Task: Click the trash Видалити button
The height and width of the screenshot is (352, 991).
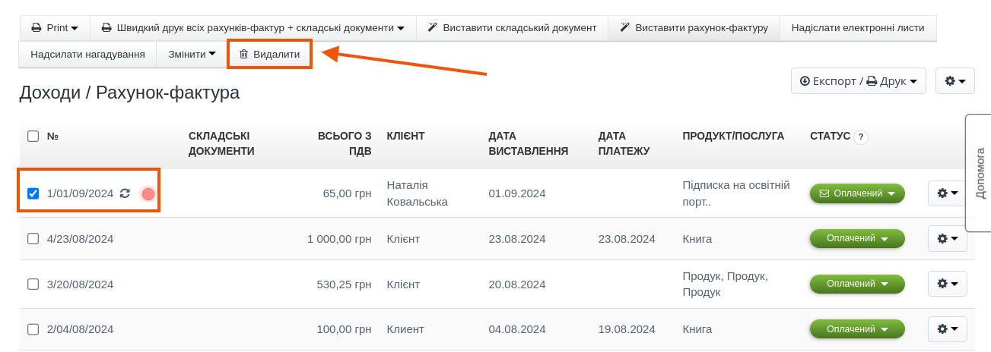Action: tap(270, 55)
